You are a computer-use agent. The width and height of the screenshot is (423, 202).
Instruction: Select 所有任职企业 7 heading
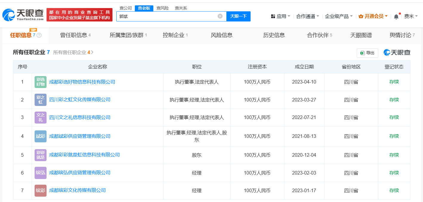tap(31, 52)
